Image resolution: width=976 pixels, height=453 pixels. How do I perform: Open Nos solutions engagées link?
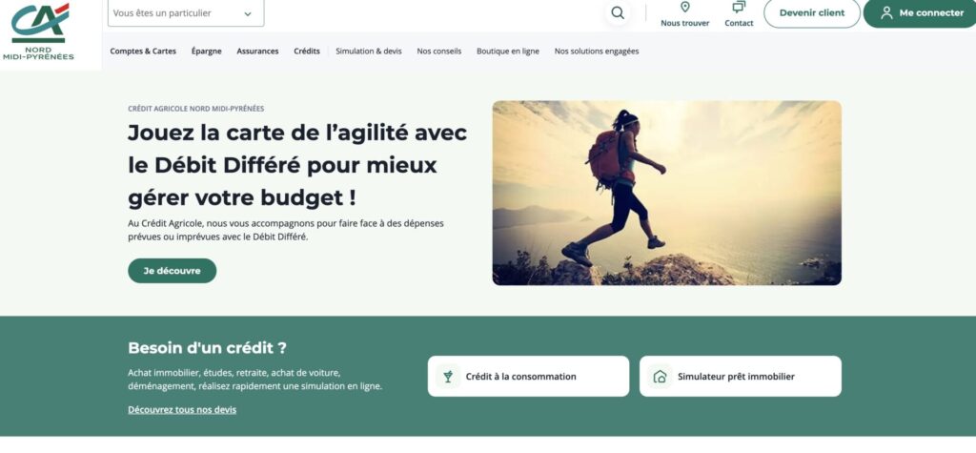(597, 51)
